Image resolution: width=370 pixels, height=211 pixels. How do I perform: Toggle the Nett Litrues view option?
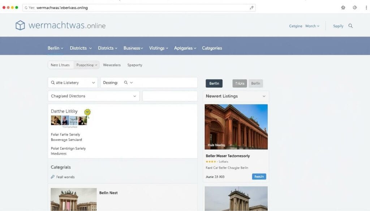pos(60,65)
